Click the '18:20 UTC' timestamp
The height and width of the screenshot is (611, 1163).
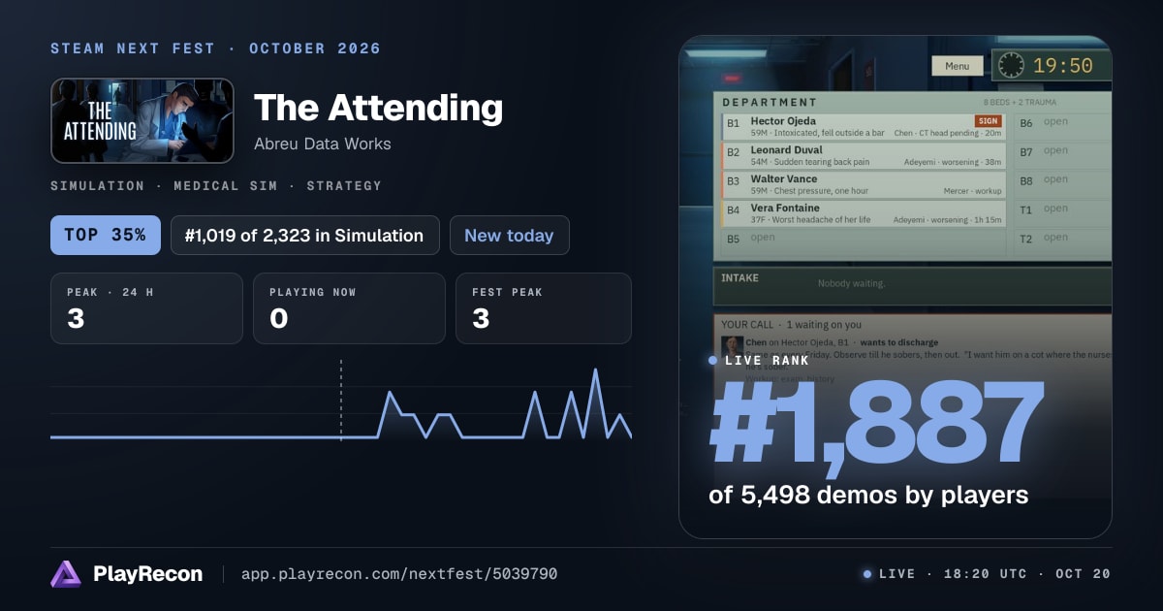987,574
